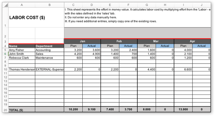Click the Name column heading

coord(22,46)
